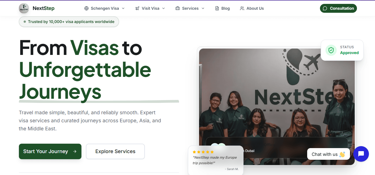Click the Approved status text
Image resolution: width=375 pixels, height=175 pixels.
pos(349,53)
